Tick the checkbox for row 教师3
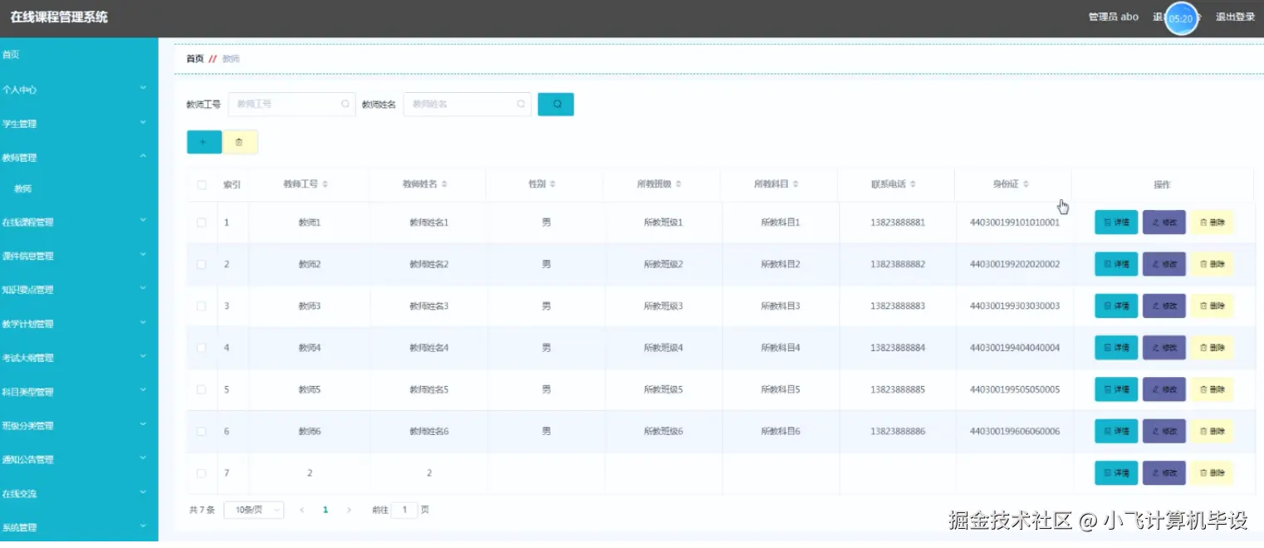 [x=202, y=306]
